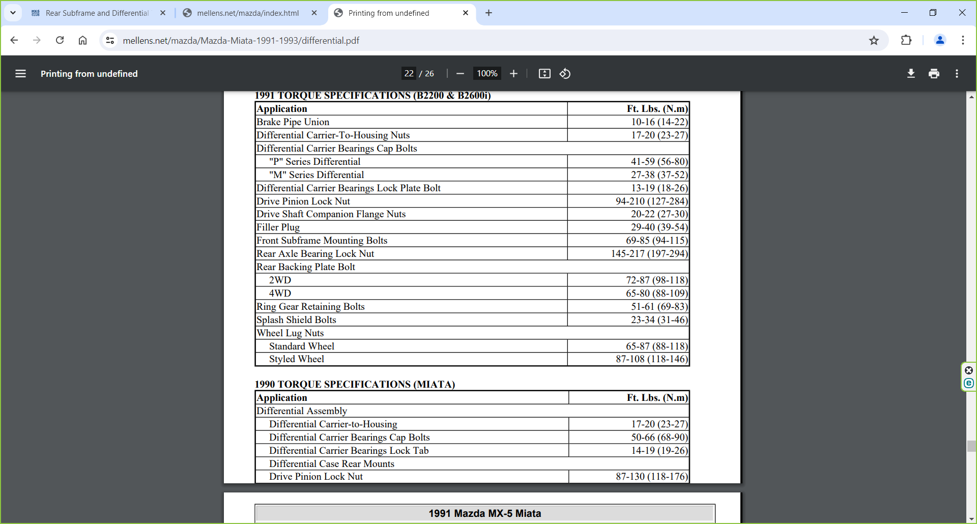977x524 pixels.
Task: Click the zoom in plus button
Action: pos(513,74)
